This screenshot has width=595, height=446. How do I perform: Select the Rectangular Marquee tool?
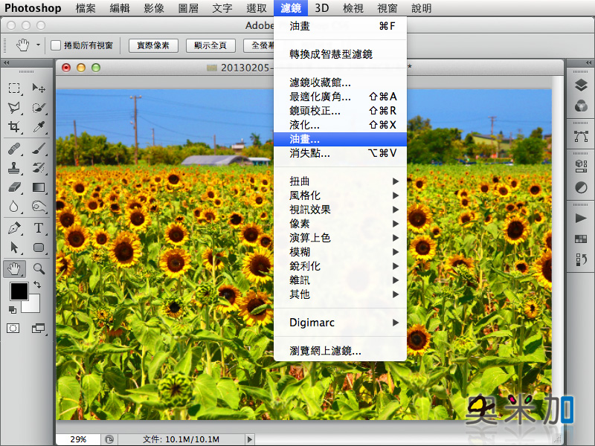14,88
